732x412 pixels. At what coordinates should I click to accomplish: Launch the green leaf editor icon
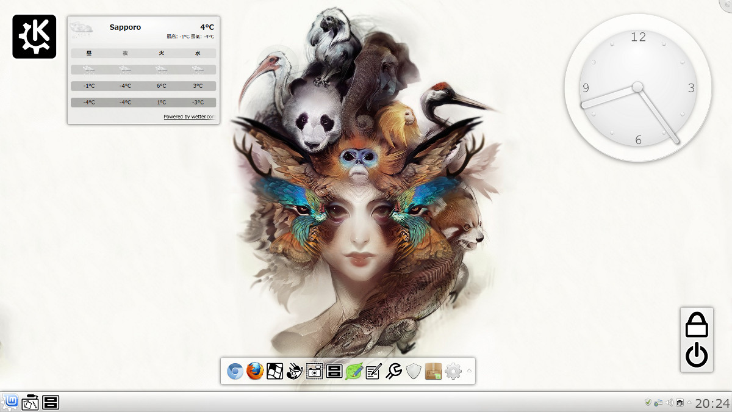pyautogui.click(x=354, y=371)
